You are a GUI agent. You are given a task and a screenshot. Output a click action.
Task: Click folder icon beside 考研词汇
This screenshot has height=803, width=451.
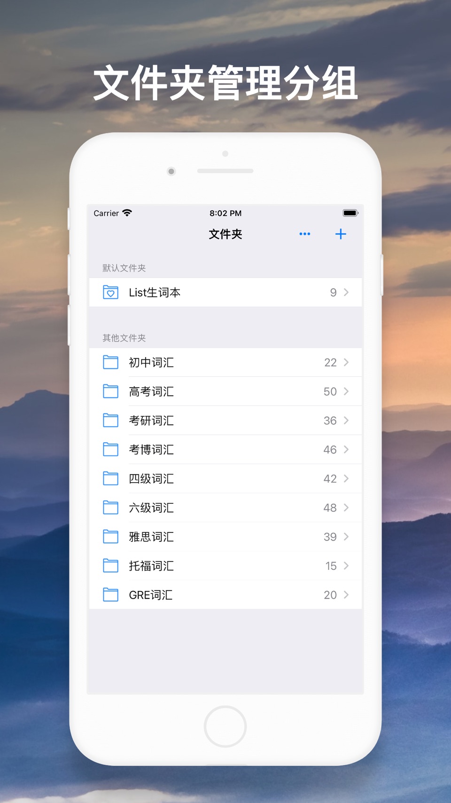coord(110,421)
